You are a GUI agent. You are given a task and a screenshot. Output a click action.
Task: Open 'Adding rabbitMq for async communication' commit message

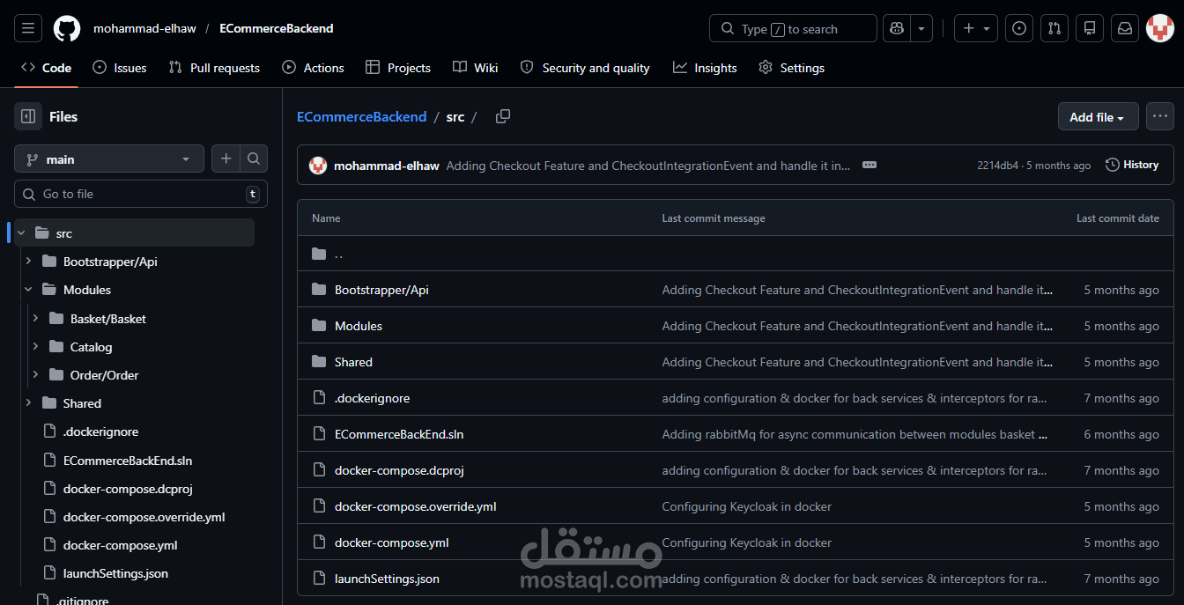click(x=855, y=434)
